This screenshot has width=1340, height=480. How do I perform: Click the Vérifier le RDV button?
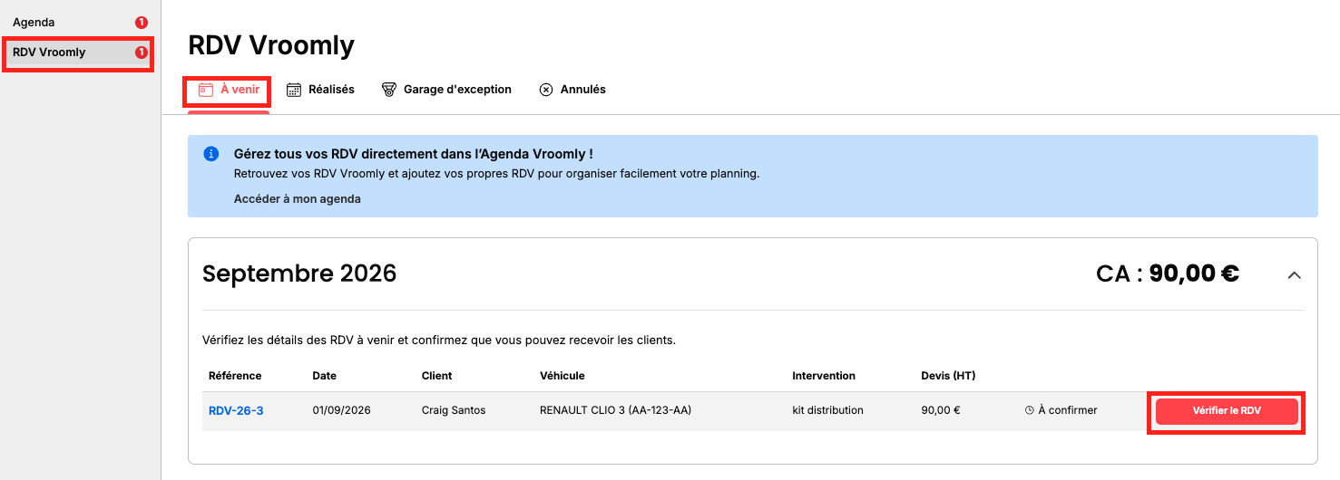(1227, 411)
